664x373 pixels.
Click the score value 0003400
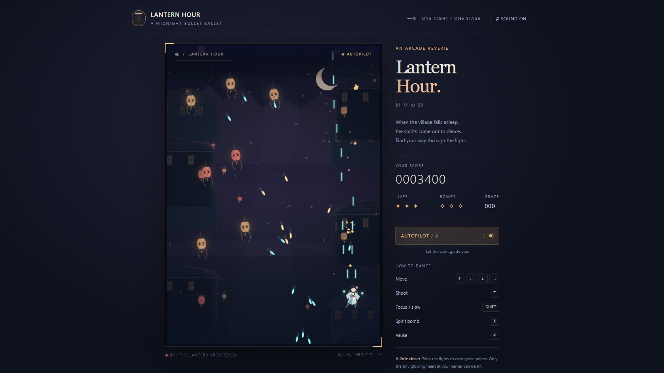(x=420, y=179)
